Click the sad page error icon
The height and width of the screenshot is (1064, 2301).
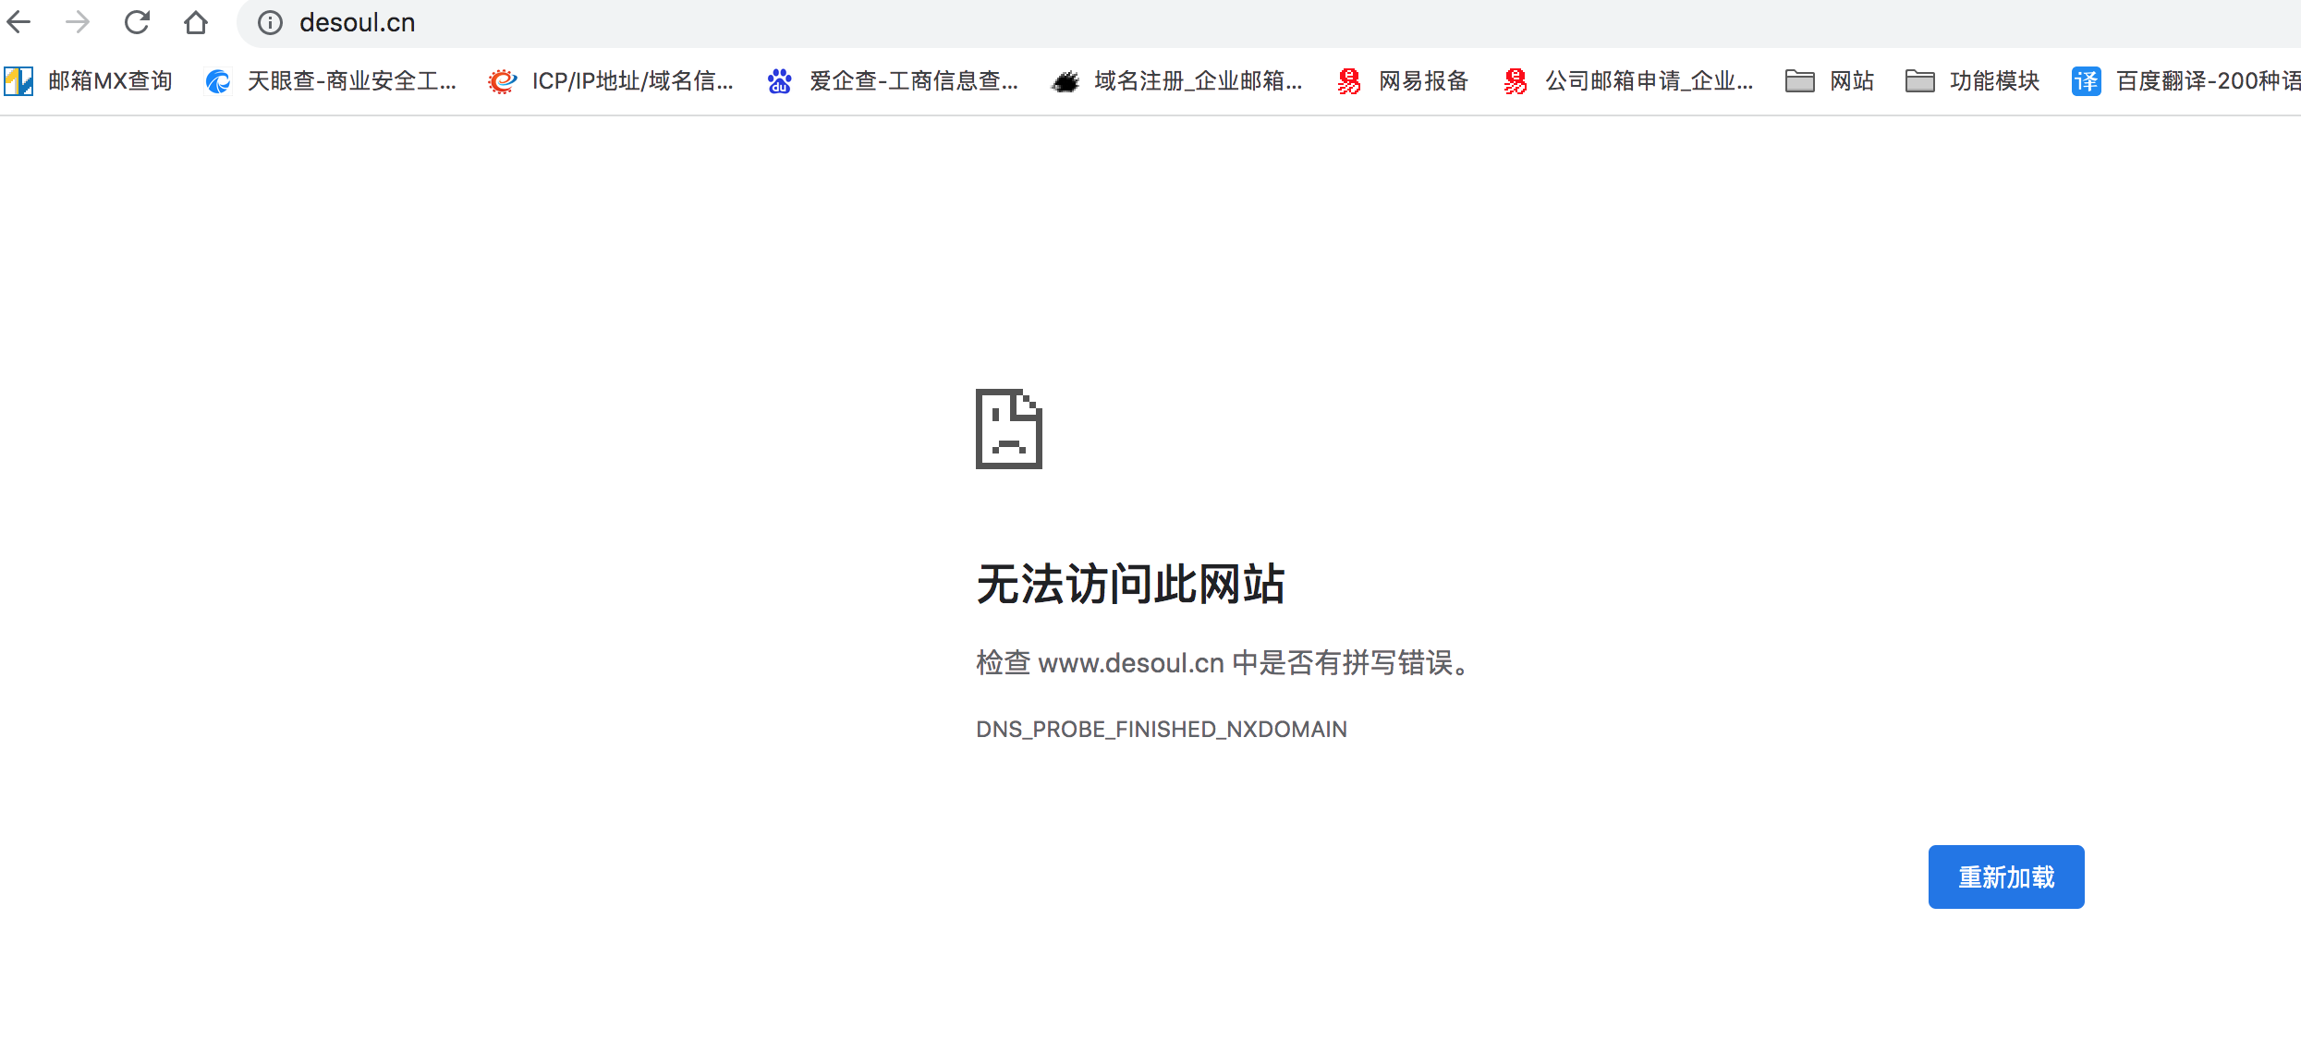1008,429
